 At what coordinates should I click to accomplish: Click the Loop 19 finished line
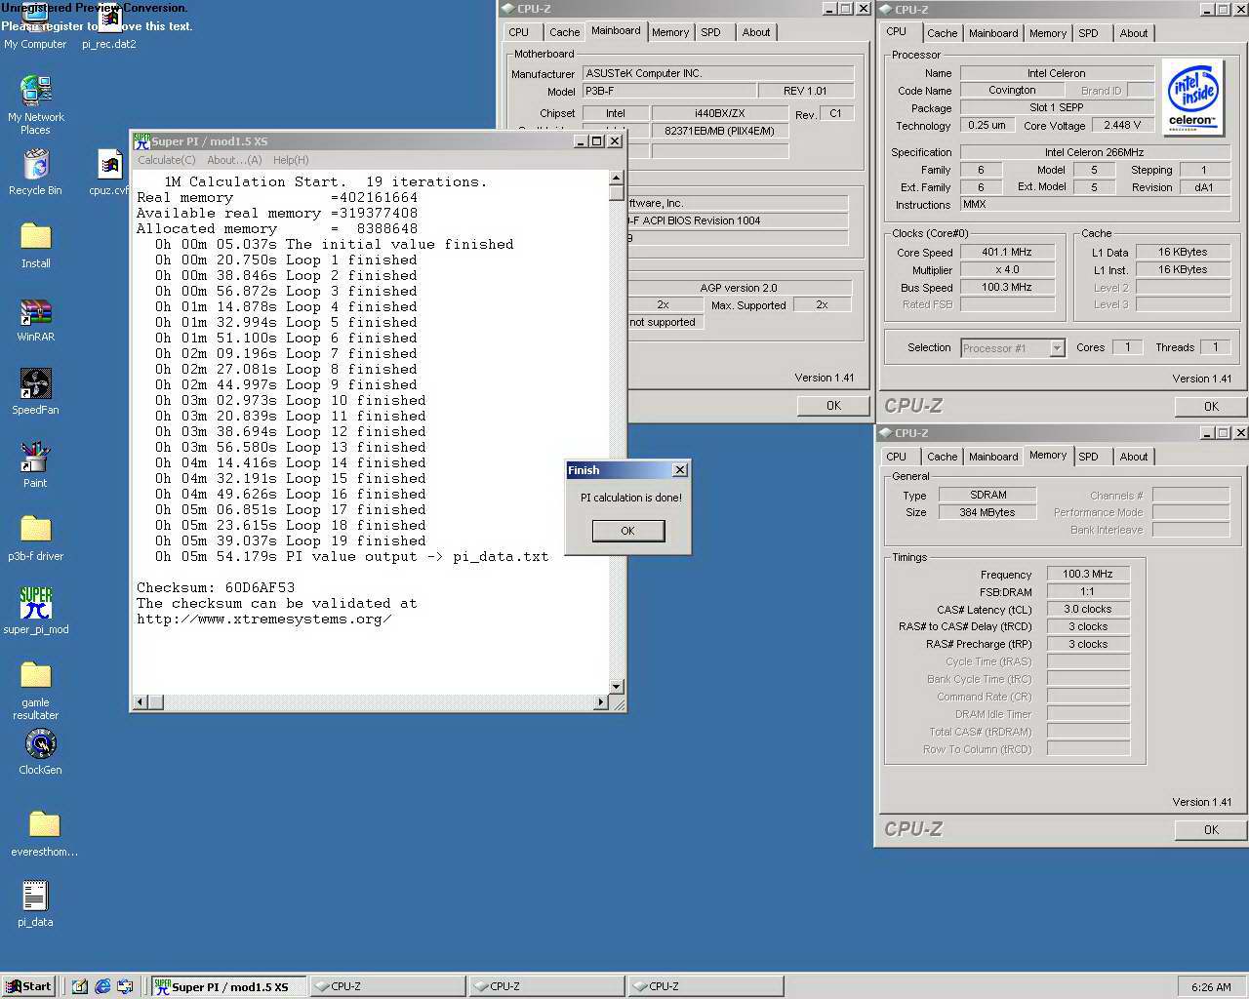(x=291, y=540)
